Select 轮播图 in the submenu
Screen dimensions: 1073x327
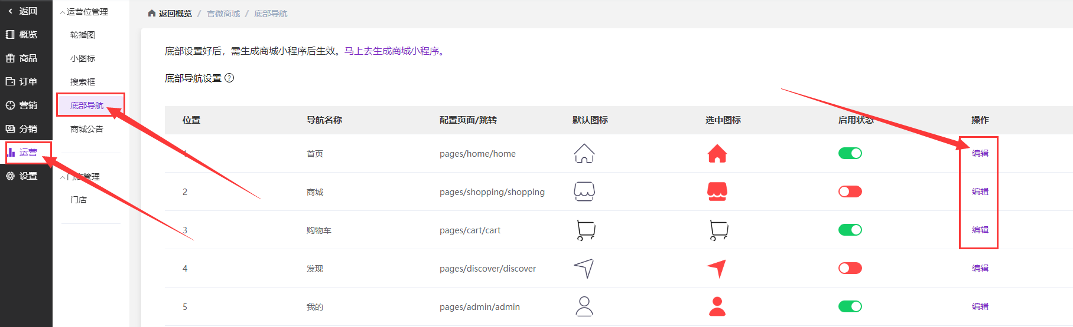coord(83,35)
